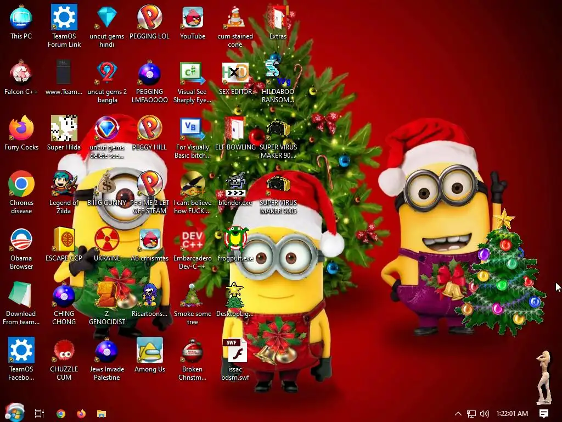
Task: Click the 1:22:01 AM clock
Action: pos(512,414)
